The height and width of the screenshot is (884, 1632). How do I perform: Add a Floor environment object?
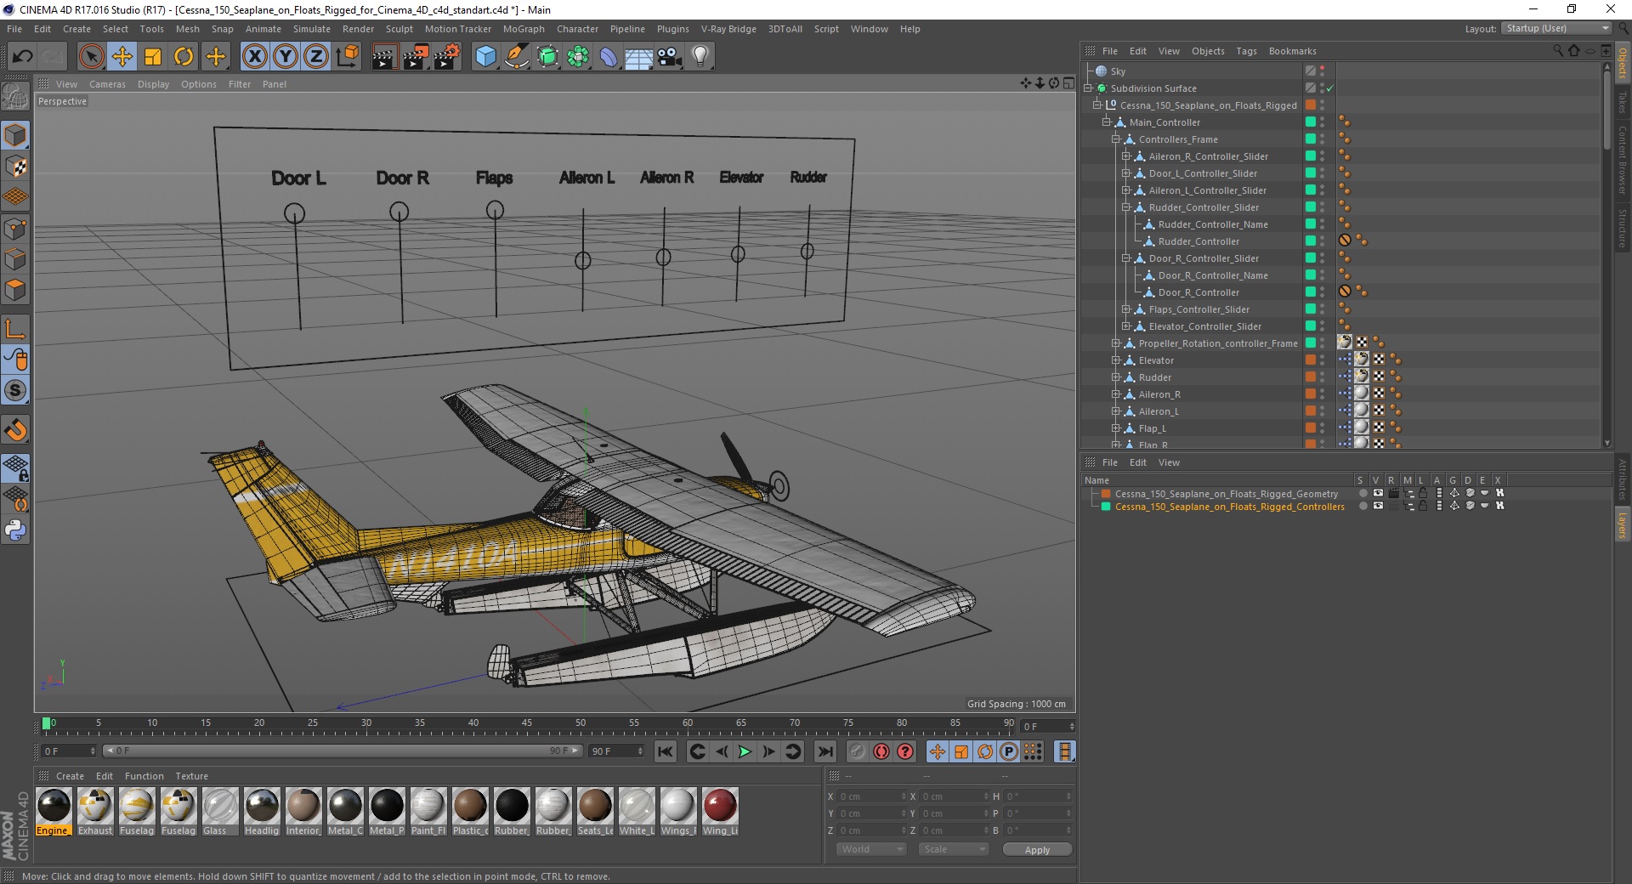pos(639,57)
